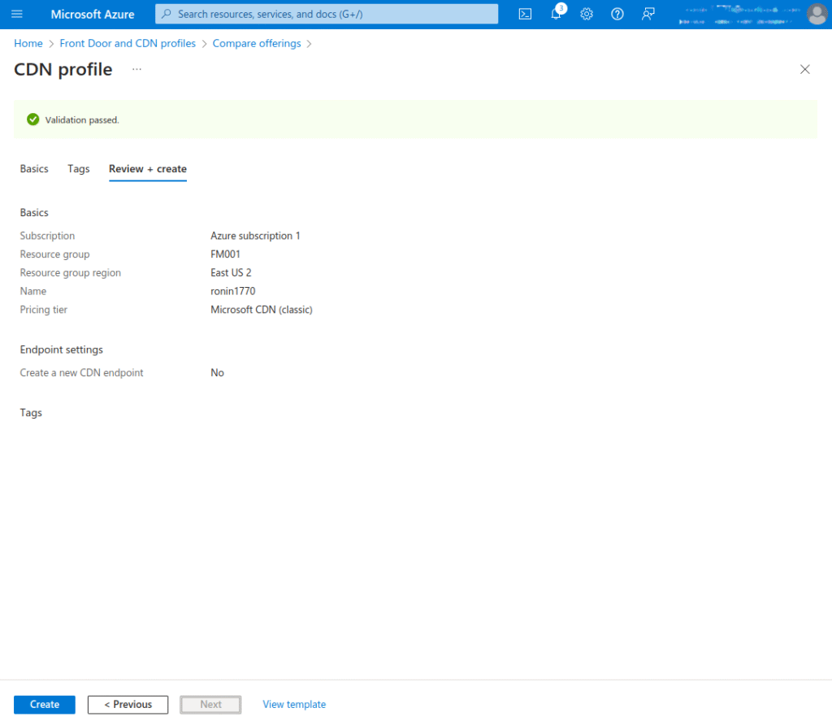The height and width of the screenshot is (721, 832).
Task: Open the portal hamburger menu
Action: pyautogui.click(x=17, y=15)
